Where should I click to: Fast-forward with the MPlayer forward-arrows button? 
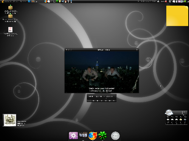coord(110,101)
